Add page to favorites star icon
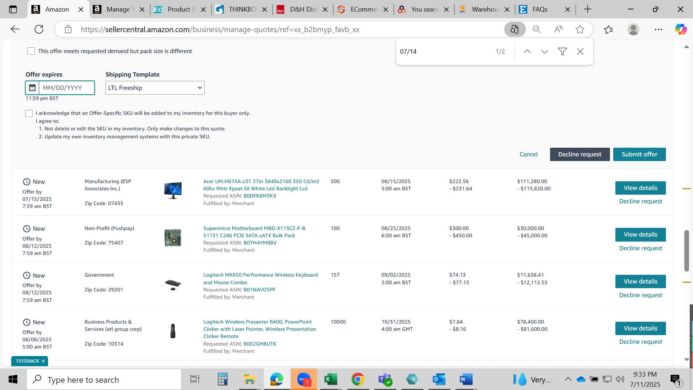The width and height of the screenshot is (693, 390). pos(580,29)
